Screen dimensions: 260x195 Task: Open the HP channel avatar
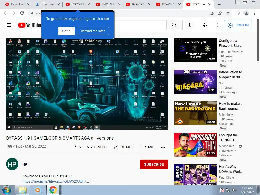click(x=12, y=164)
